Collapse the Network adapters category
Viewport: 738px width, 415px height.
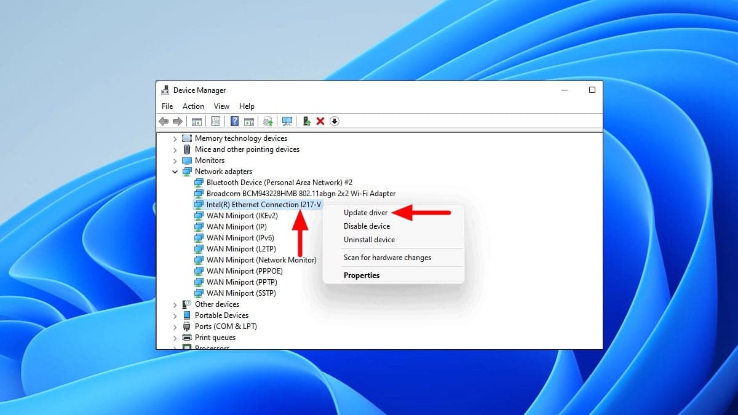[175, 171]
